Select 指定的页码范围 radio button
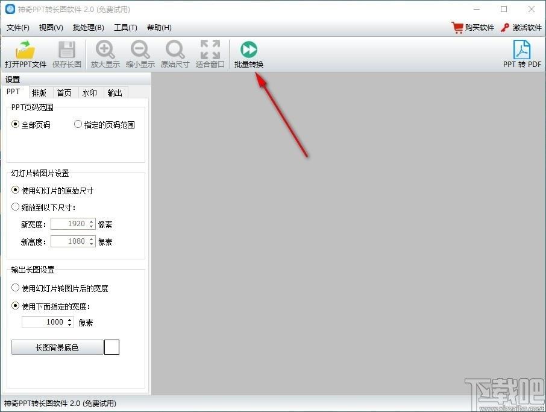The height and width of the screenshot is (412, 546). (78, 124)
